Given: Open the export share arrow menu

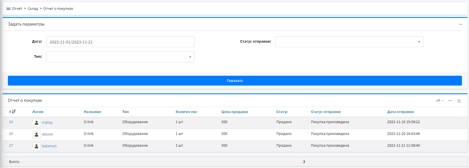Looking at the screenshot, I should [439, 101].
